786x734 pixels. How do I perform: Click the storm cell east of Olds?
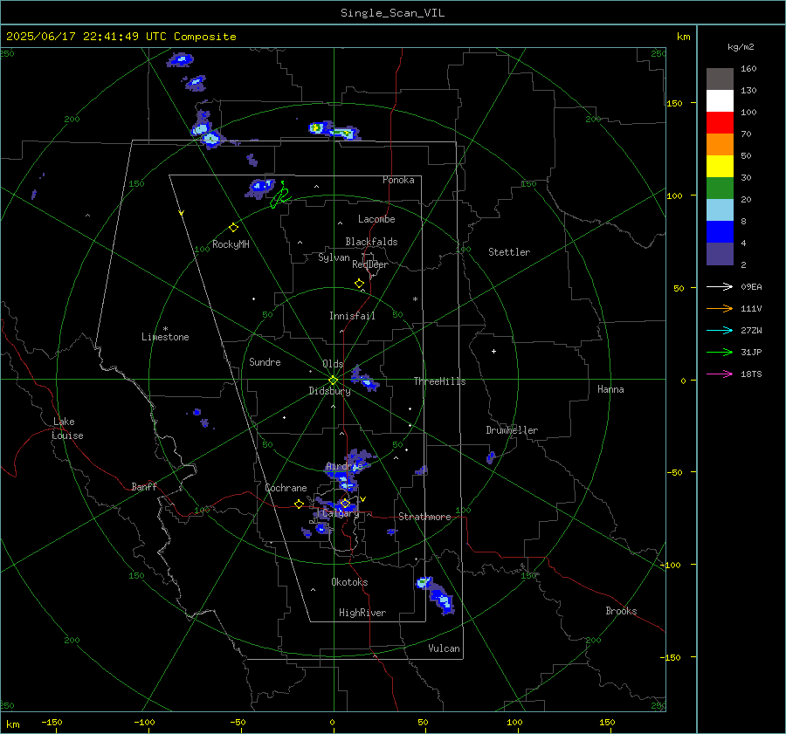365,379
